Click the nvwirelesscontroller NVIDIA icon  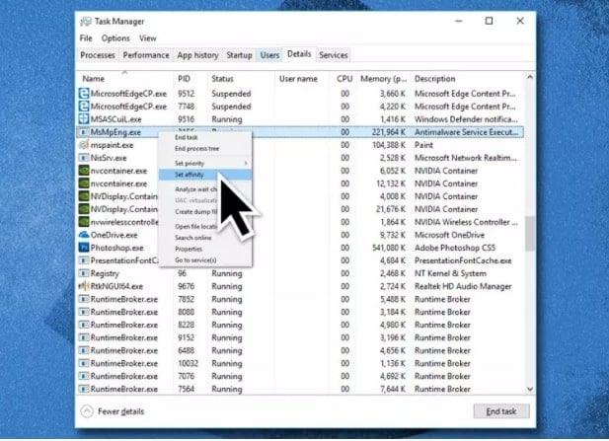pyautogui.click(x=84, y=222)
